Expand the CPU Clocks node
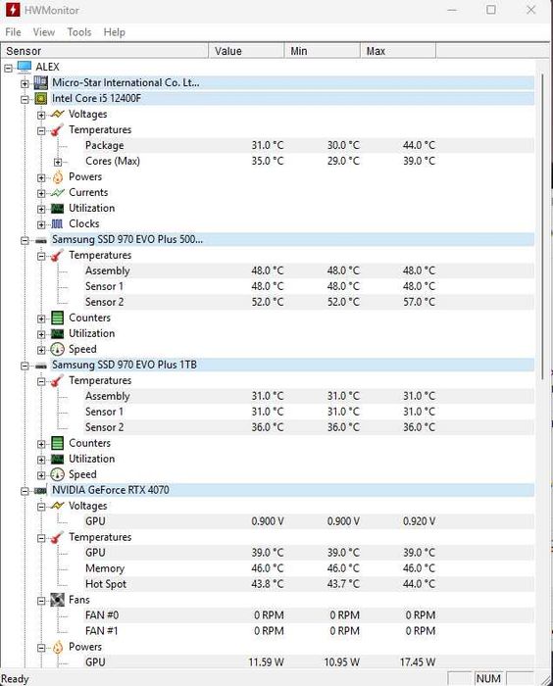The width and height of the screenshot is (553, 686). coord(41,224)
